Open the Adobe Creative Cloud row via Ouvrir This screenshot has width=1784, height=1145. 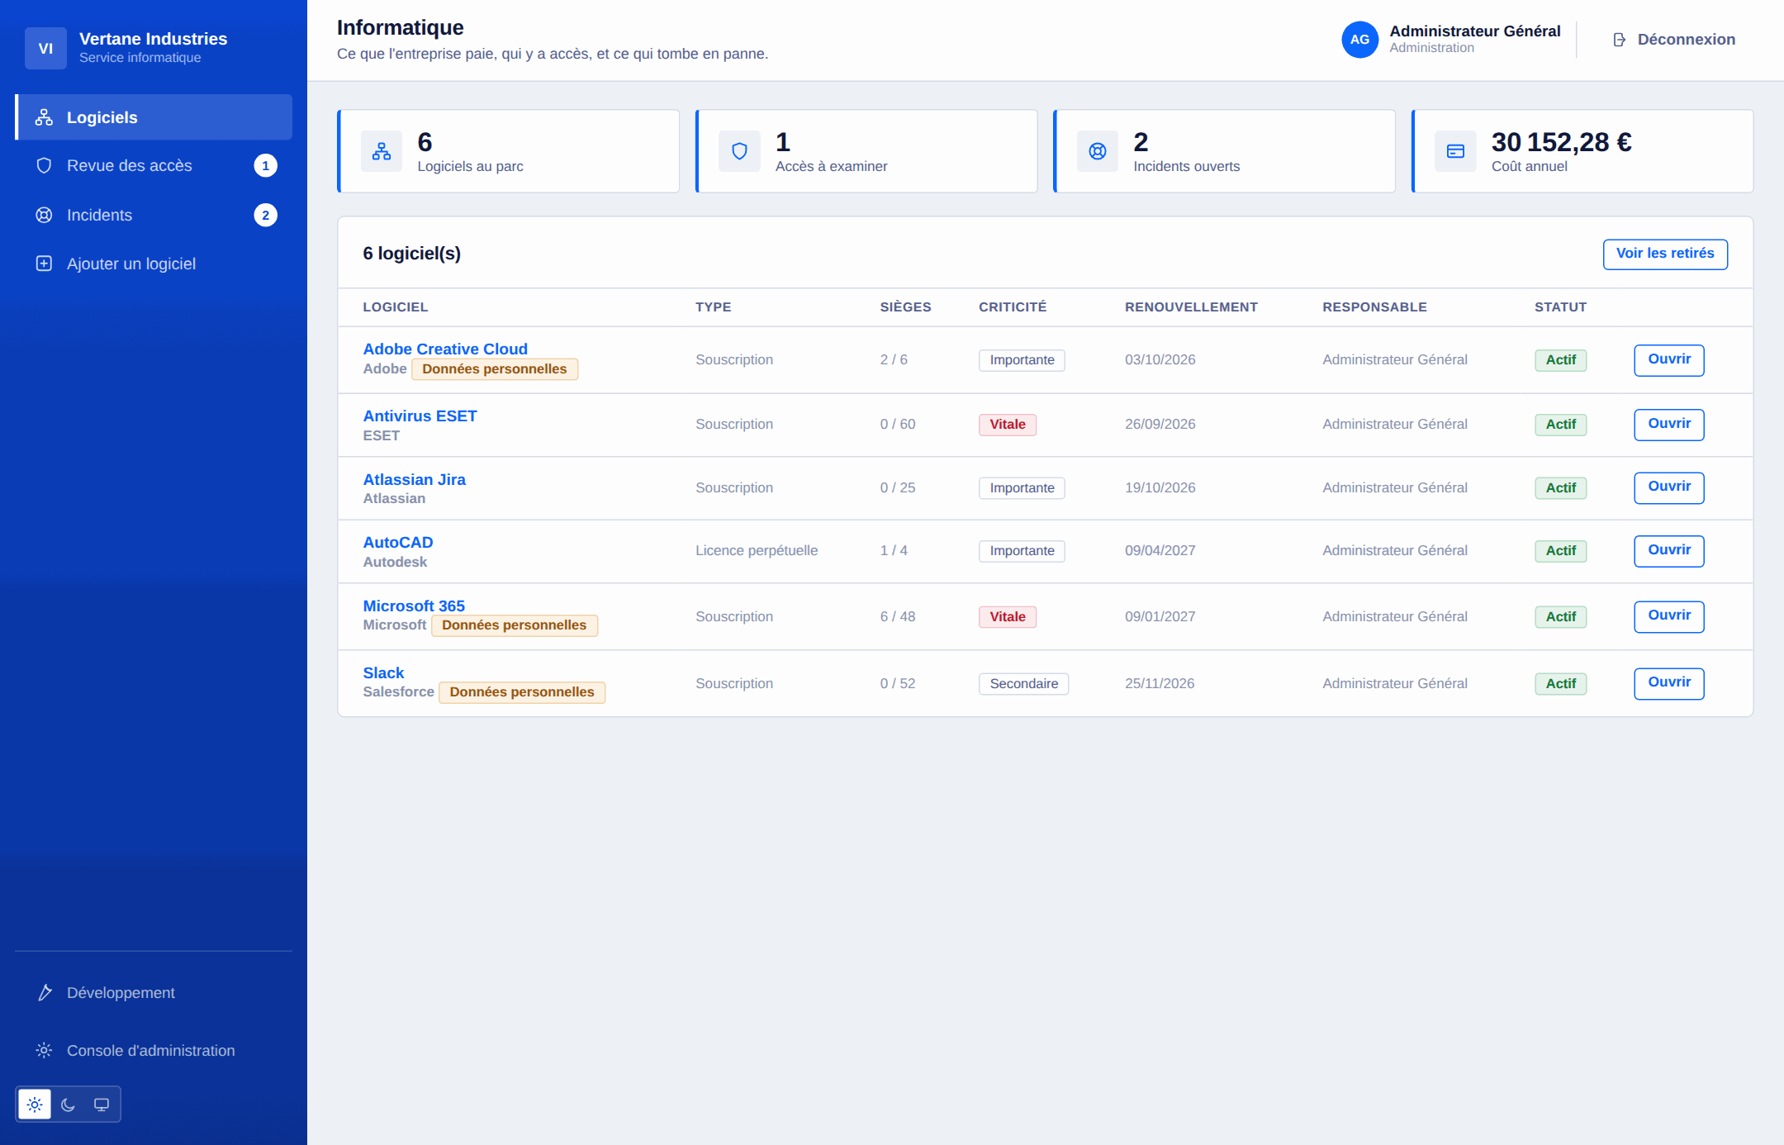1669,359
